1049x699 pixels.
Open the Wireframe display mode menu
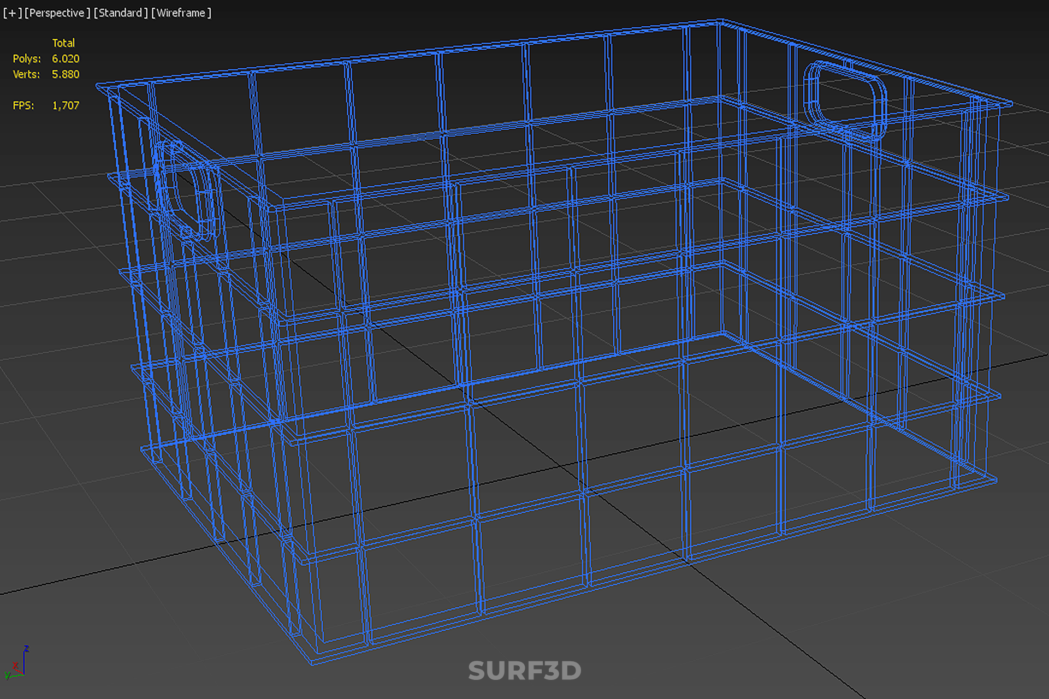click(x=181, y=13)
